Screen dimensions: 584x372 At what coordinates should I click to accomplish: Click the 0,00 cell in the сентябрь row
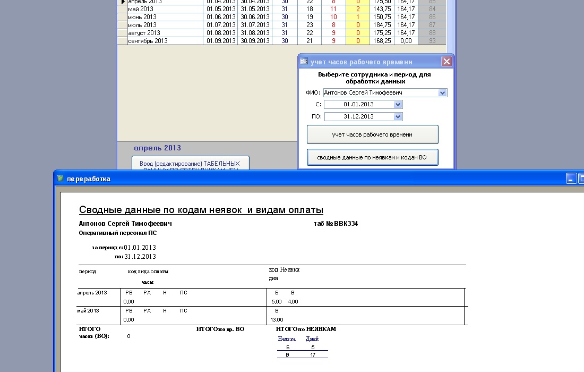point(406,41)
